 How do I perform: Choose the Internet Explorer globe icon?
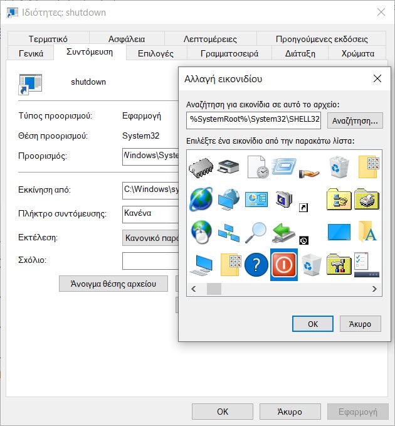pyautogui.click(x=201, y=200)
